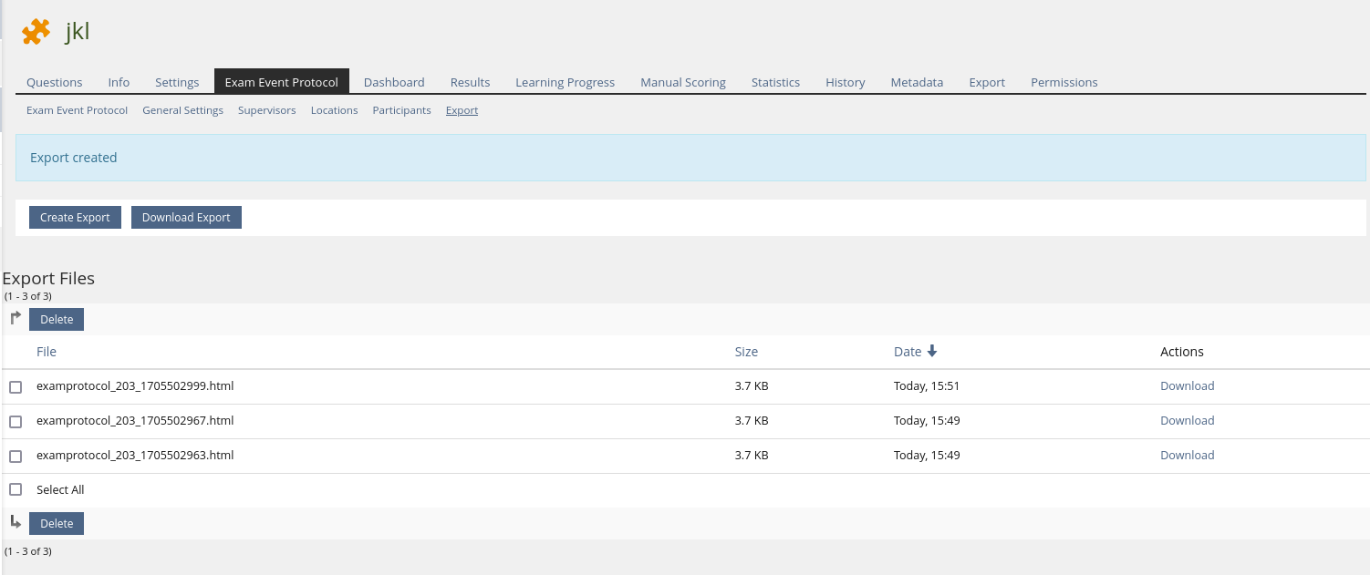Switch to the Manual Scoring tab
Viewport: 1370px width, 575px height.
click(x=682, y=82)
